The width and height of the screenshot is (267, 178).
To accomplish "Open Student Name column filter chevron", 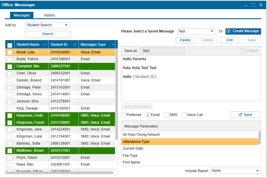I will (45, 45).
